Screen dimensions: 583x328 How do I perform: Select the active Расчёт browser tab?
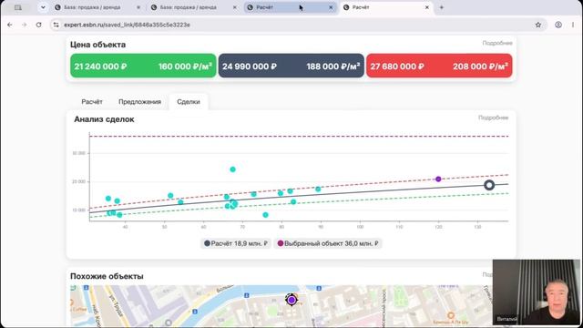point(386,7)
